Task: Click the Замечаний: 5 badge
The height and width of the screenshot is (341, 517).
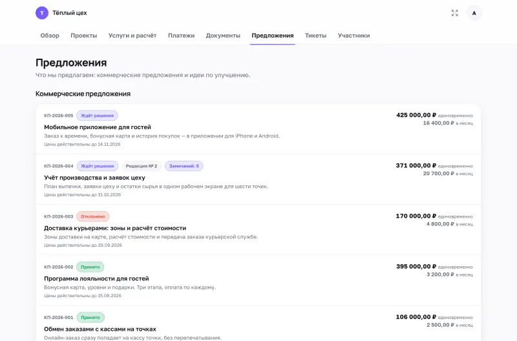Action: [x=184, y=166]
